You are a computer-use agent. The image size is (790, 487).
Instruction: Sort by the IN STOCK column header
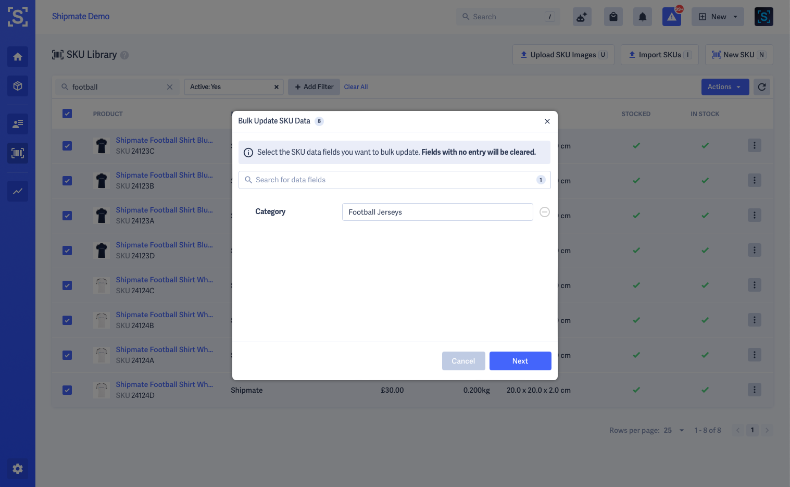coord(705,114)
